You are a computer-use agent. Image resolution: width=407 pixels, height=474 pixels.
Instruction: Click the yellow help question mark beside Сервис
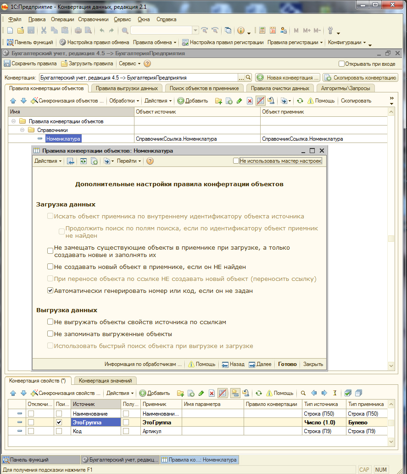147,64
